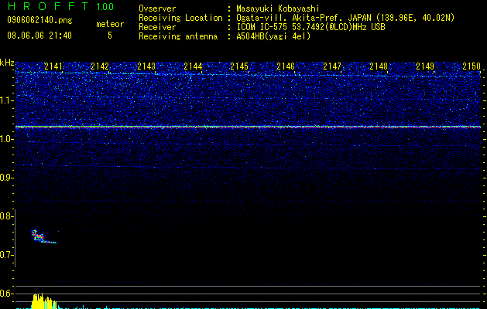This screenshot has height=309, width=487.
Task: Click the observer name Masayuki Kobayashi
Action: (278, 8)
